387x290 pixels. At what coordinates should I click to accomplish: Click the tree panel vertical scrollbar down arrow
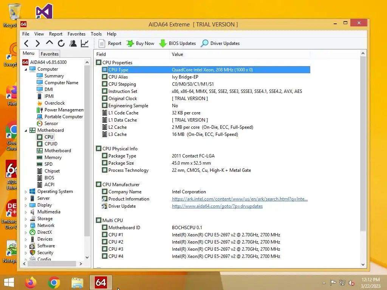(x=87, y=257)
